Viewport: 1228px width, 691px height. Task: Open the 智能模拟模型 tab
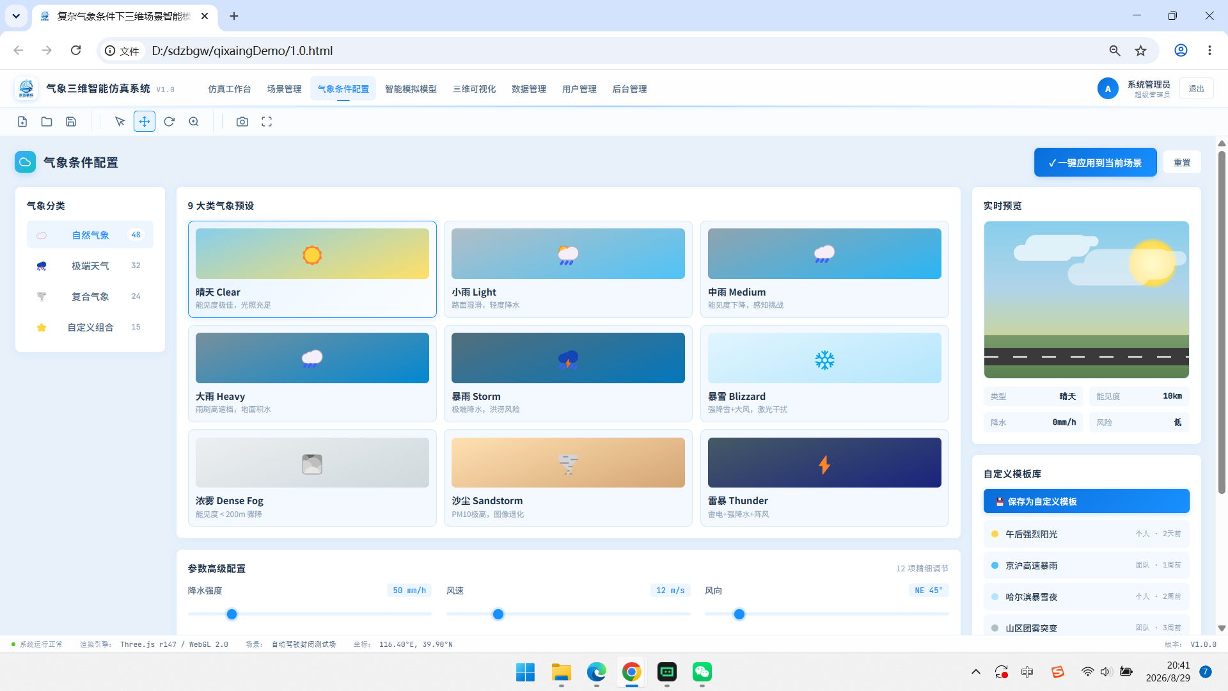tap(411, 89)
